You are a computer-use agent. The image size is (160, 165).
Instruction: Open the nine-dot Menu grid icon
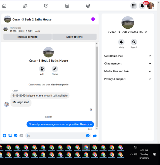click(x=134, y=6)
